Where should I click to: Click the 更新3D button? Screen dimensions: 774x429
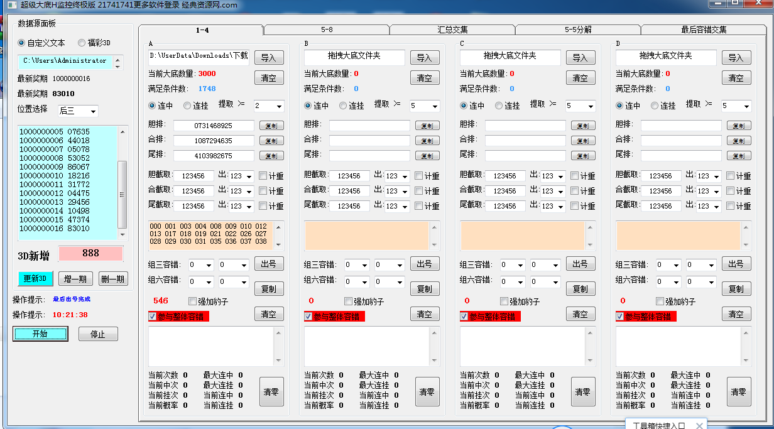[36, 279]
